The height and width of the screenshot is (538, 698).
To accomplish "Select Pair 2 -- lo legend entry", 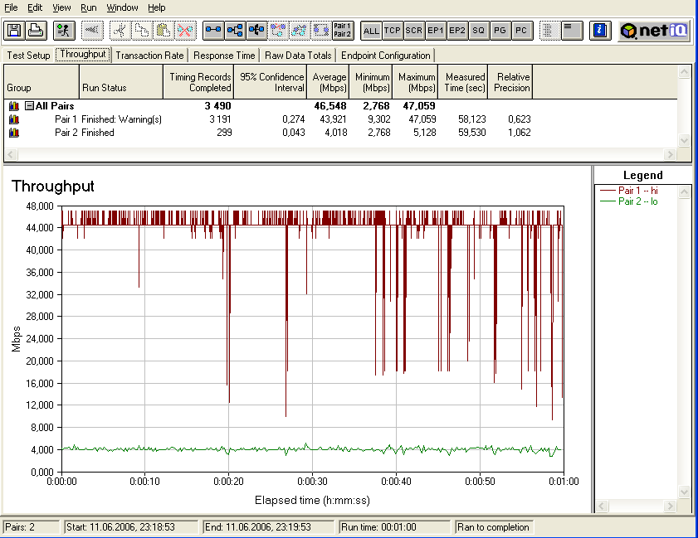I will tap(637, 201).
